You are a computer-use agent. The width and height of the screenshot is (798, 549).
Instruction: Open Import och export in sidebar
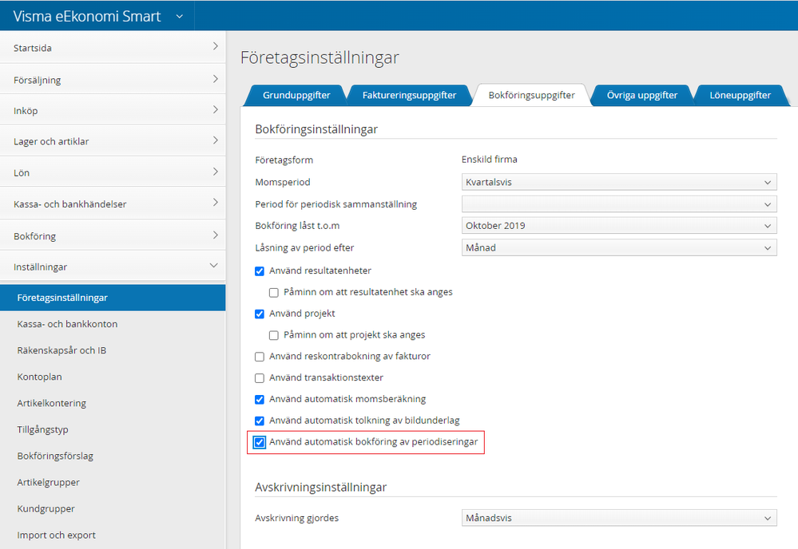coord(56,535)
